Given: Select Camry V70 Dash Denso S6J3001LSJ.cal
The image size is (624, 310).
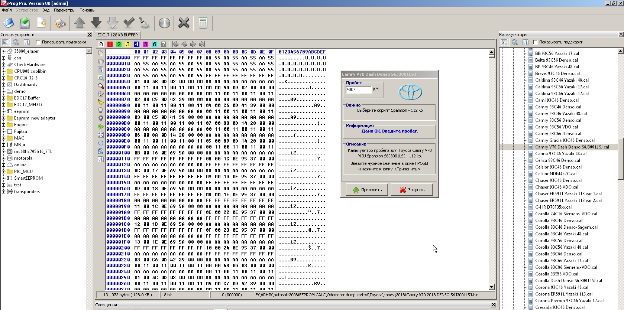Looking at the screenshot, I should [x=572, y=147].
